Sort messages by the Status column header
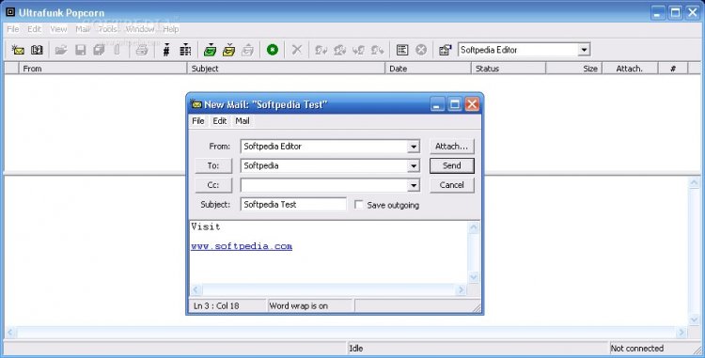The width and height of the screenshot is (705, 358). click(509, 69)
